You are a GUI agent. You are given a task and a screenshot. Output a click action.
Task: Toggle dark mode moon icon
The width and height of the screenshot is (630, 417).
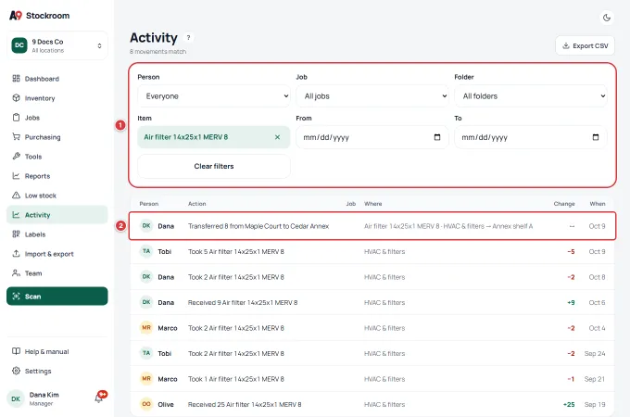[607, 18]
